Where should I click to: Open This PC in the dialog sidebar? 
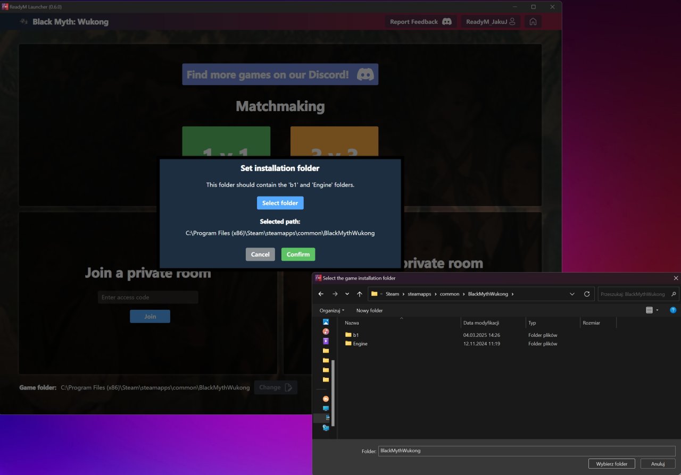pyautogui.click(x=326, y=408)
